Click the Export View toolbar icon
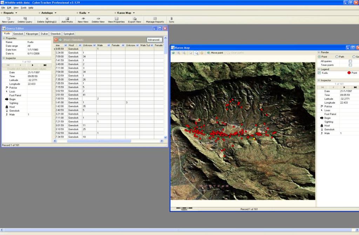359x235 pixels. point(135,20)
